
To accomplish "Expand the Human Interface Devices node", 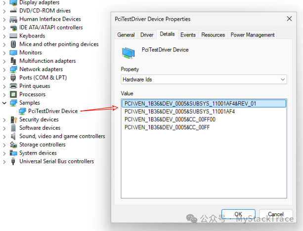I will point(4,19).
